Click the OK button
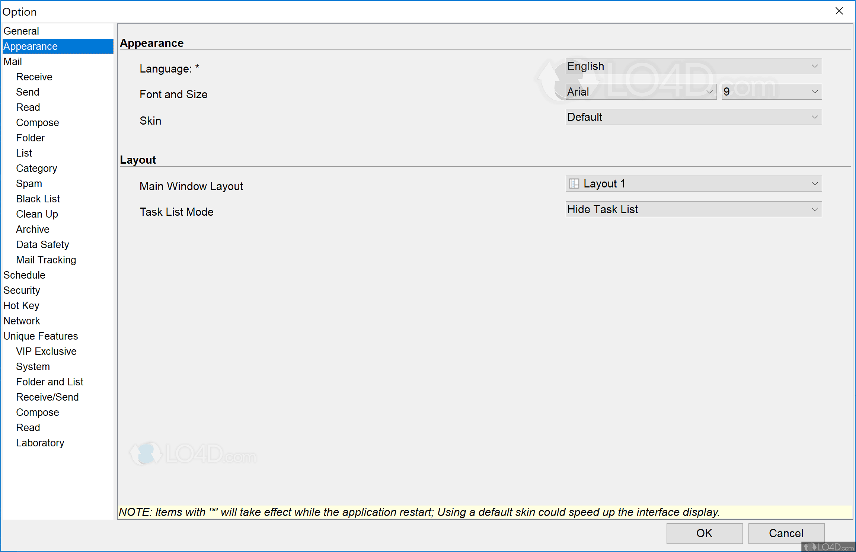Screen dimensions: 856x552 pos(704,533)
